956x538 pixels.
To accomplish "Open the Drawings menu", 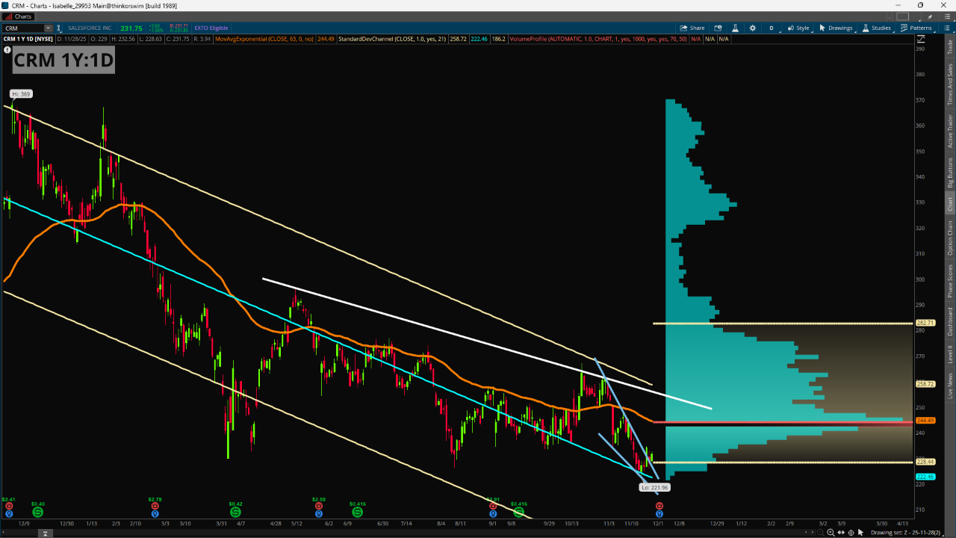I will [x=836, y=28].
